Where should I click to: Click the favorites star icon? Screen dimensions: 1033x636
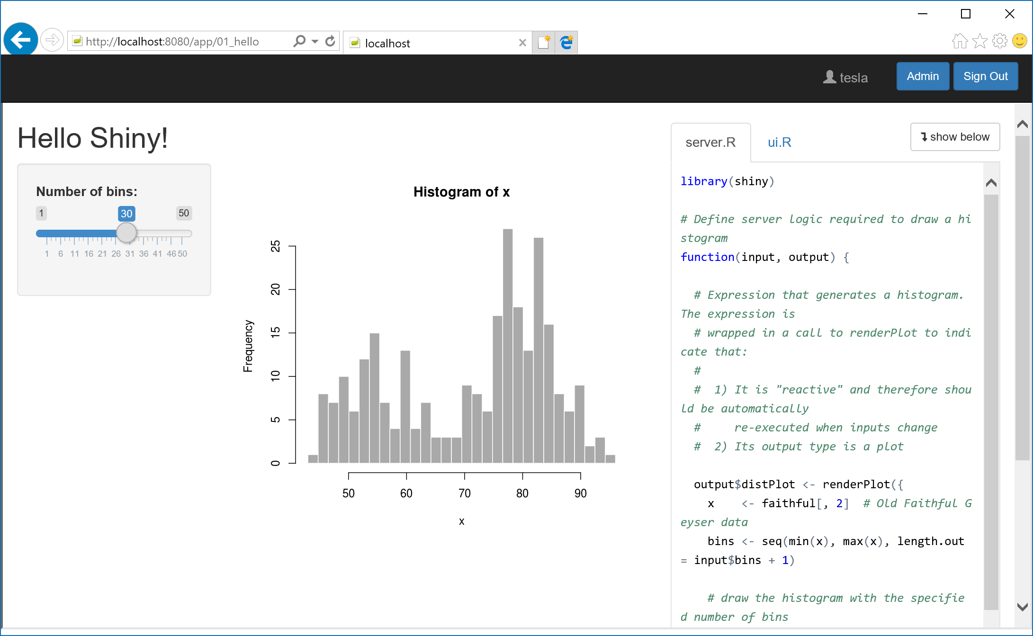coord(979,41)
